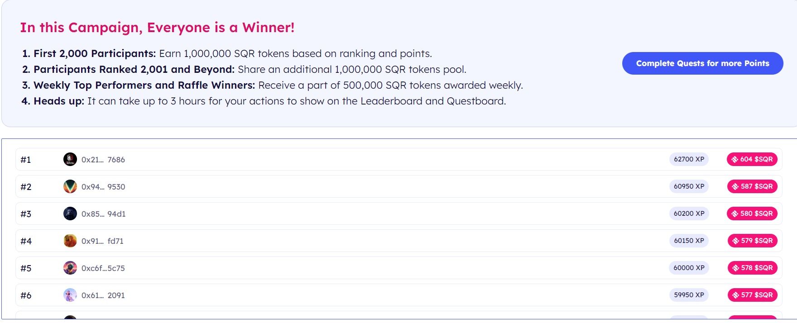Open avatar of rank #2 user 0x94... 9530
Image resolution: width=797 pixels, height=323 pixels.
[x=70, y=186]
